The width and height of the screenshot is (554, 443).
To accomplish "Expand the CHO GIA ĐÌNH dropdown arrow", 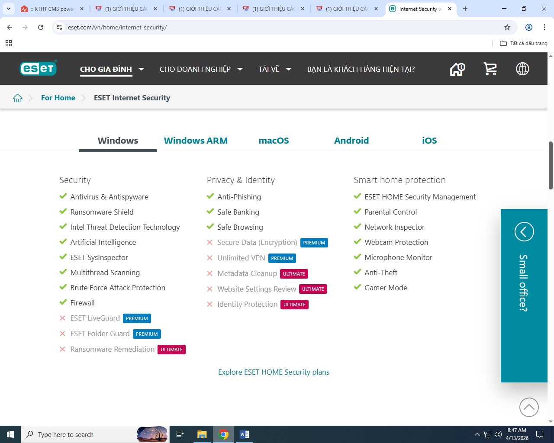I will point(141,69).
